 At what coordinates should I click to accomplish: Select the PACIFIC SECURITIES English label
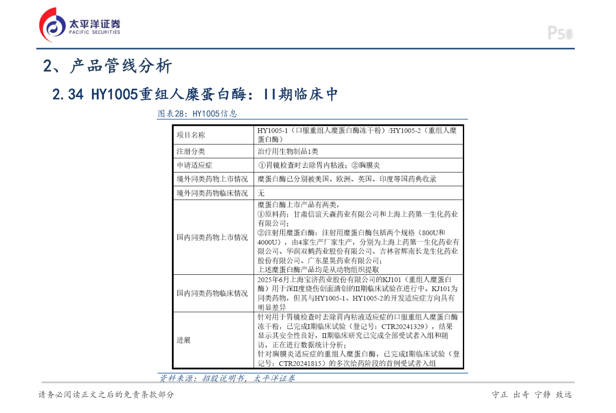[x=94, y=31]
